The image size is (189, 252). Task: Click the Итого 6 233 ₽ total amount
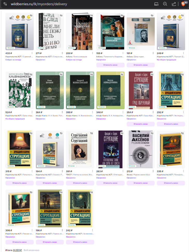[x=17, y=250]
